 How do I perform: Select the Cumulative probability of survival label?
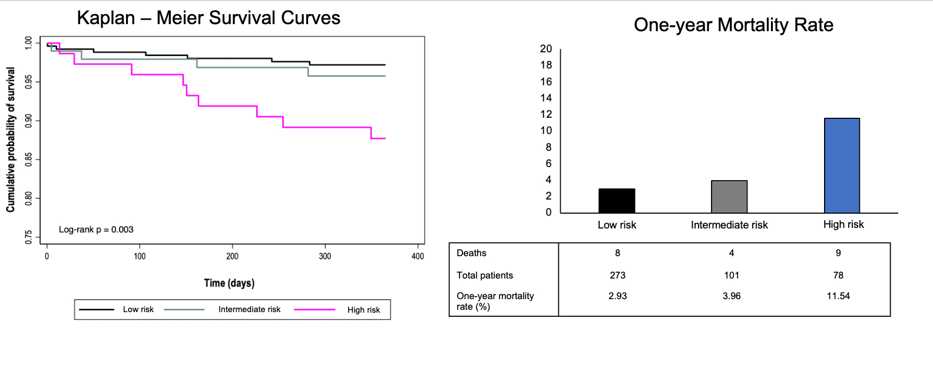tap(11, 140)
